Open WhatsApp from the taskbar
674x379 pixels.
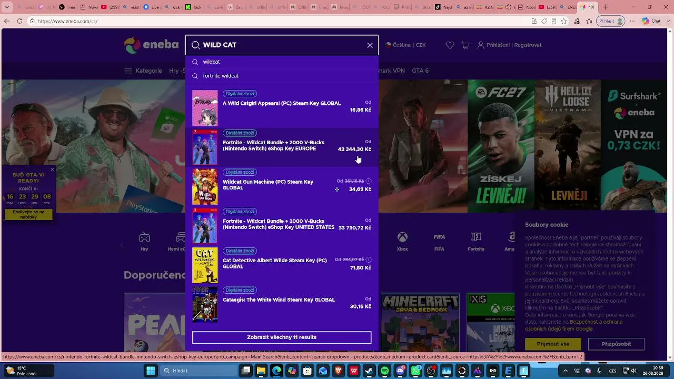point(415,371)
